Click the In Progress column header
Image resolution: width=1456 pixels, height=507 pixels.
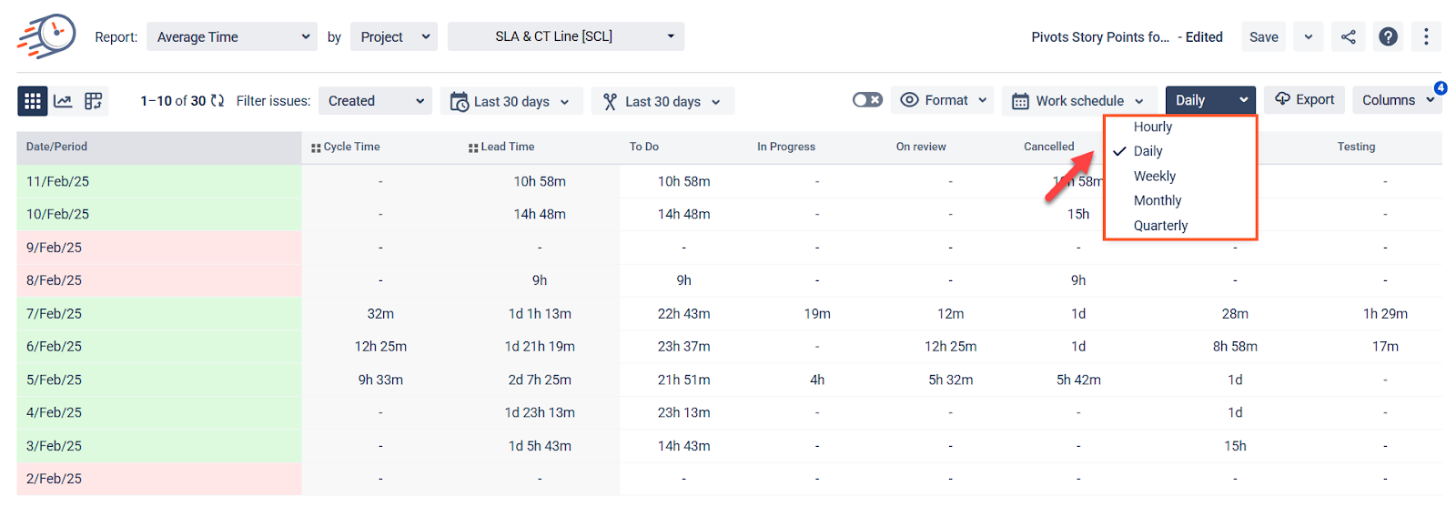(786, 147)
